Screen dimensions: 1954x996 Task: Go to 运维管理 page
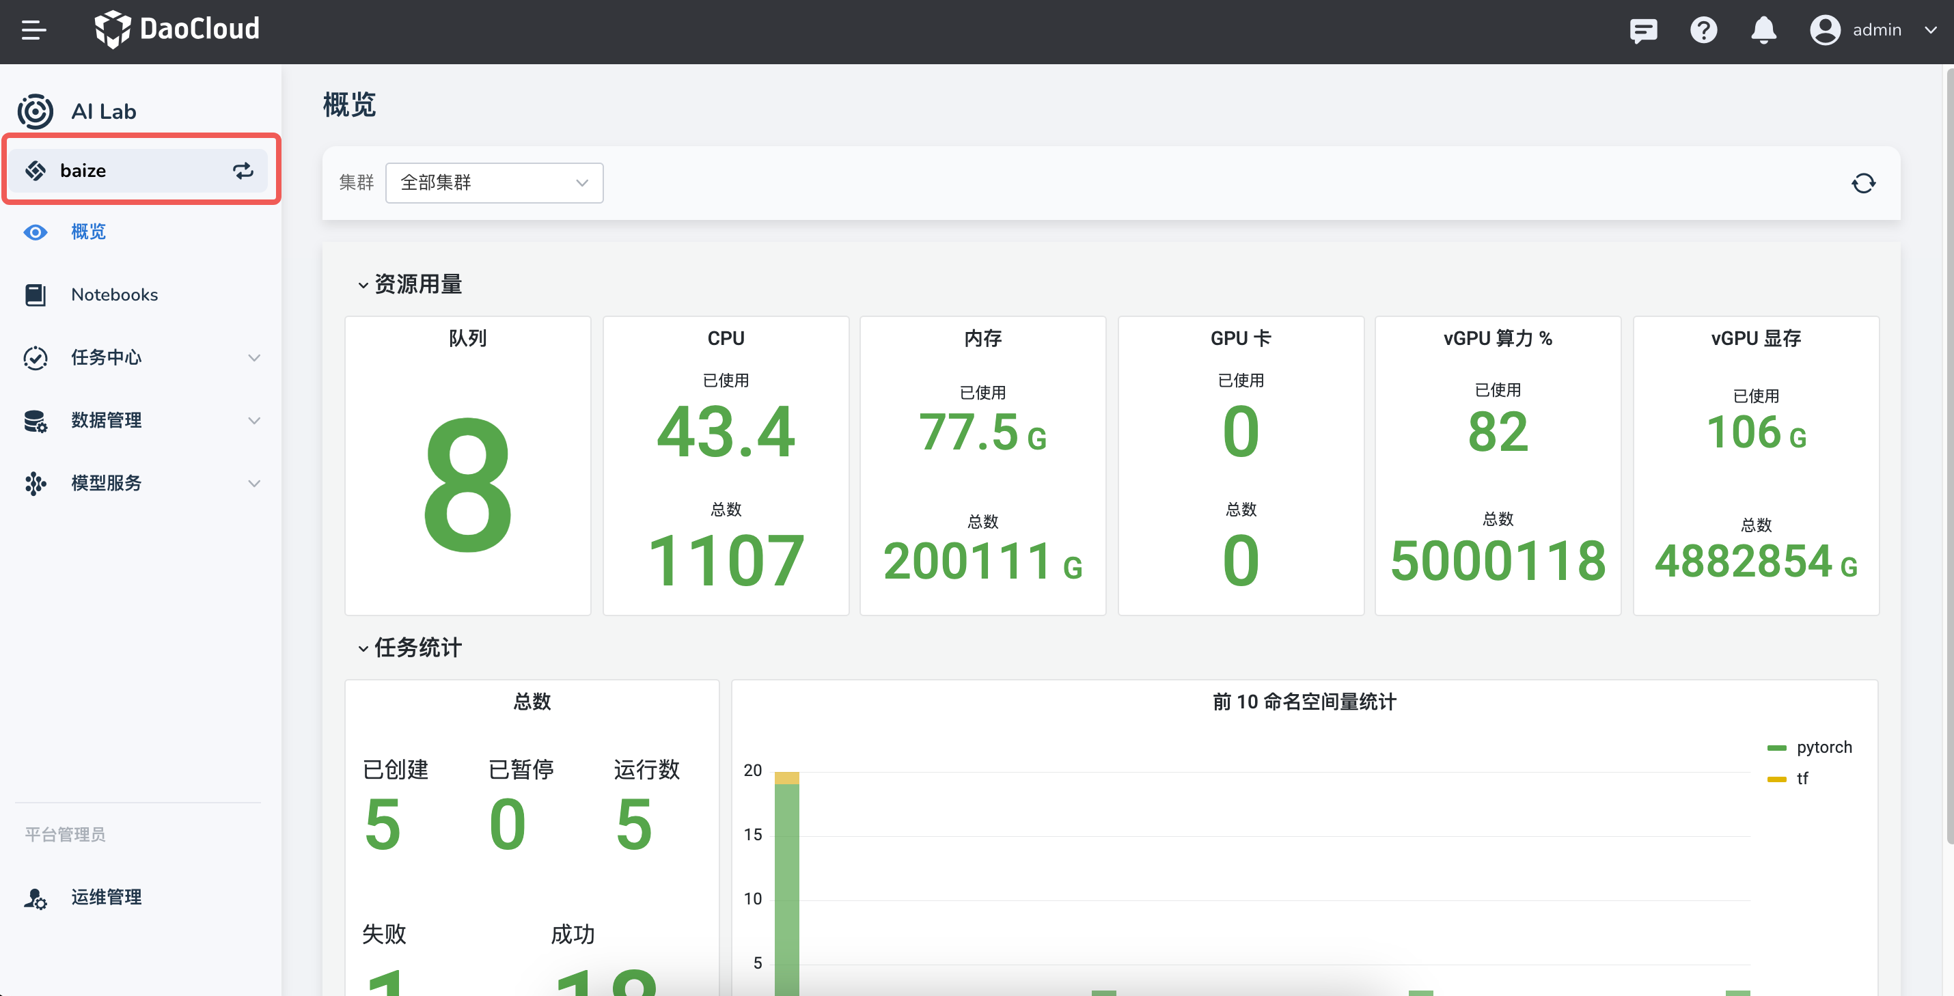pyautogui.click(x=106, y=898)
